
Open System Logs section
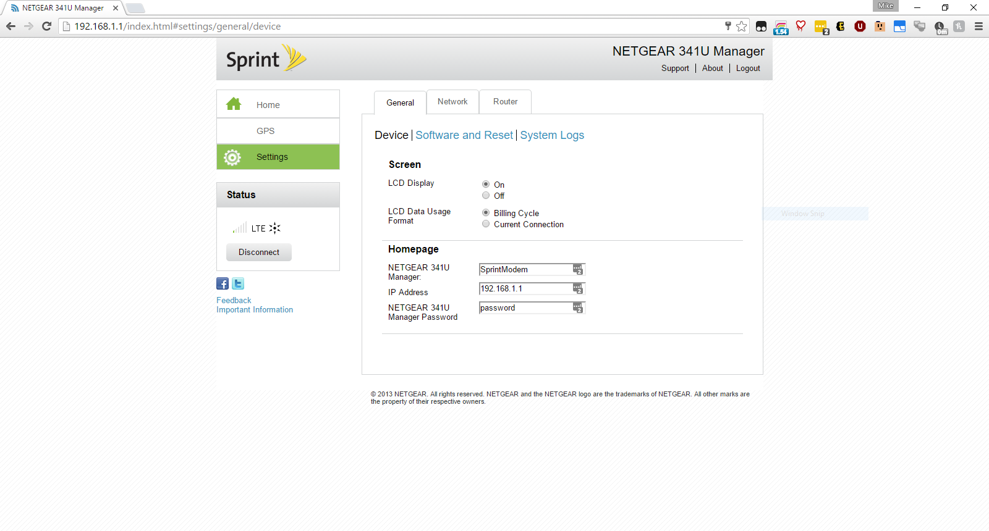tap(552, 135)
